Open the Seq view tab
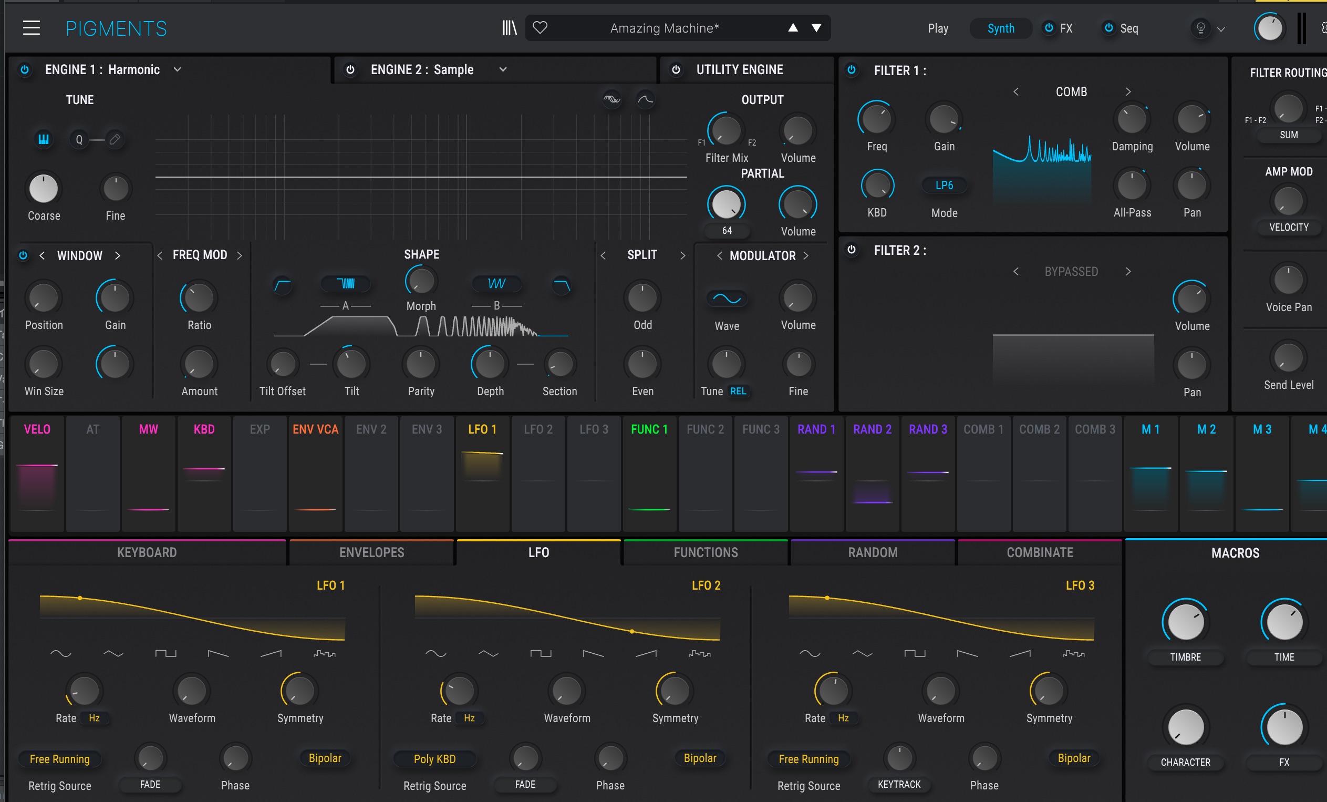This screenshot has width=1327, height=802. pos(1128,28)
